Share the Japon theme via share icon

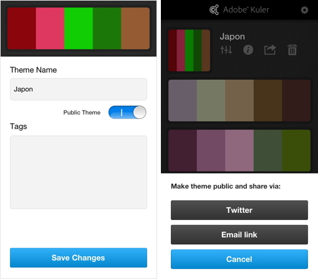click(270, 50)
